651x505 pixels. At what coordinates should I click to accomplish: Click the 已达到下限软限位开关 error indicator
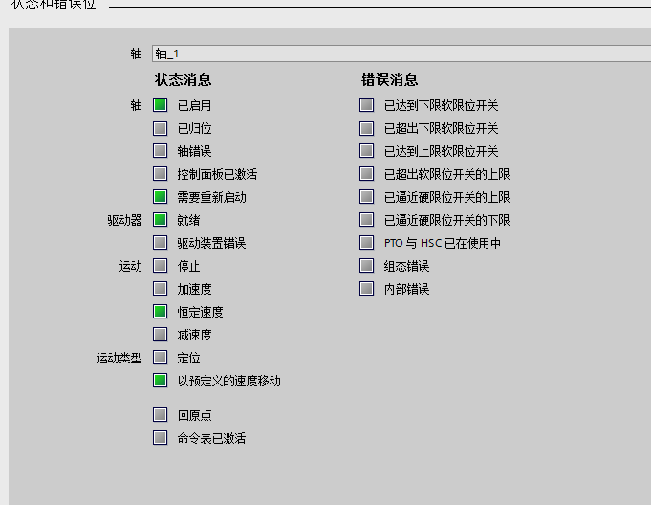pyautogui.click(x=367, y=105)
